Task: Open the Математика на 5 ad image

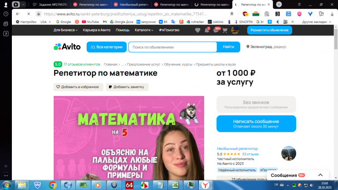Action: 129,138
